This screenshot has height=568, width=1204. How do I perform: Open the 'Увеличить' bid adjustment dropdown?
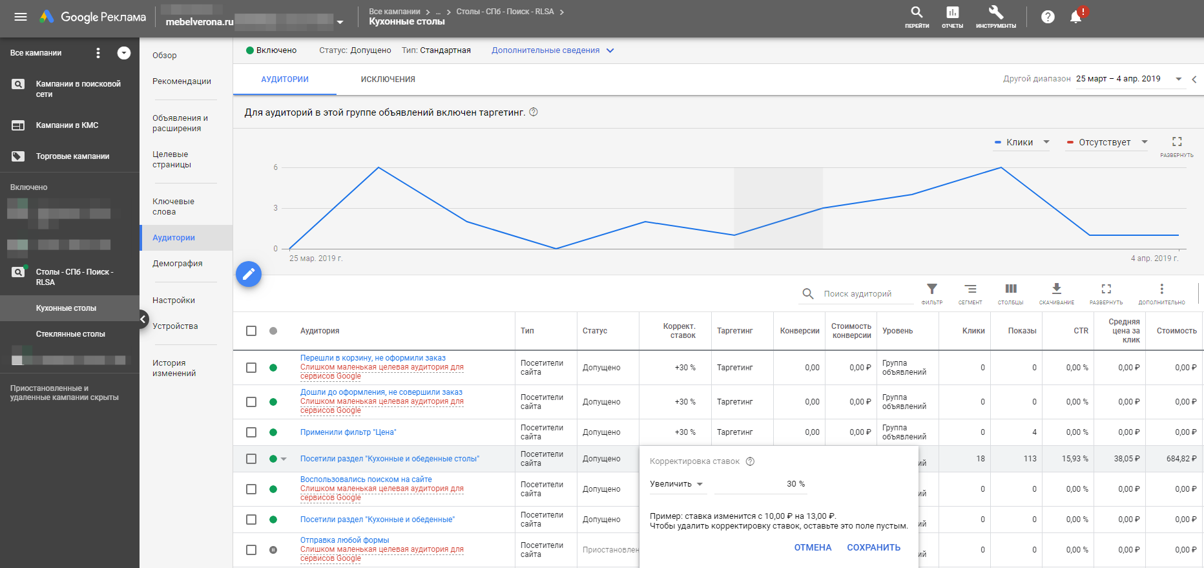[676, 484]
